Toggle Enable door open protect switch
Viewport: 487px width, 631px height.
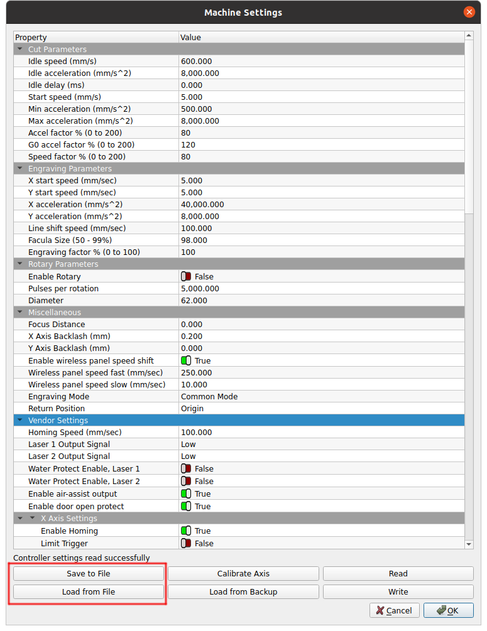tap(186, 507)
